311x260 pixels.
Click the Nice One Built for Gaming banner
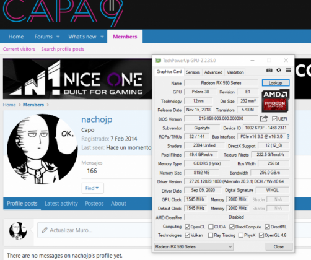tap(77, 79)
